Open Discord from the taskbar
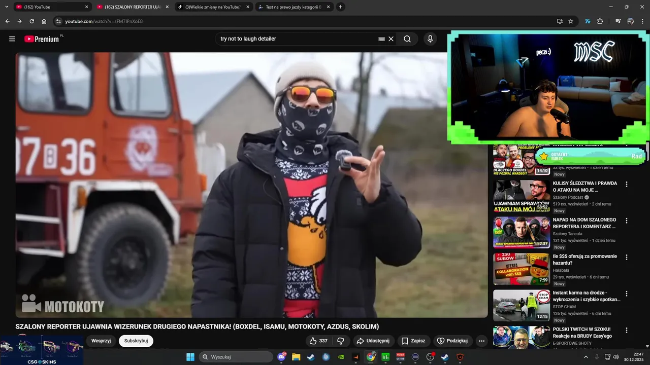Image resolution: width=650 pixels, height=365 pixels. (x=282, y=357)
